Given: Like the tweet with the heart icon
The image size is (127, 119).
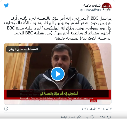Looking at the screenshot, I should point(109,117).
